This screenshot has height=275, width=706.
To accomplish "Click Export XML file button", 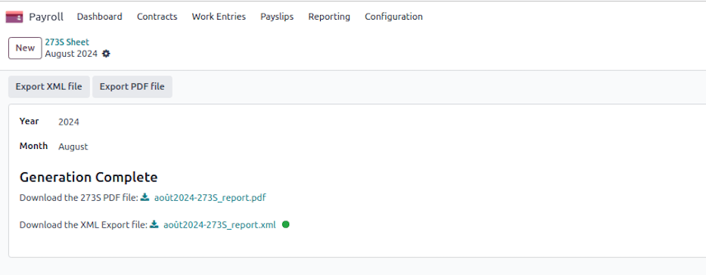I will [49, 87].
